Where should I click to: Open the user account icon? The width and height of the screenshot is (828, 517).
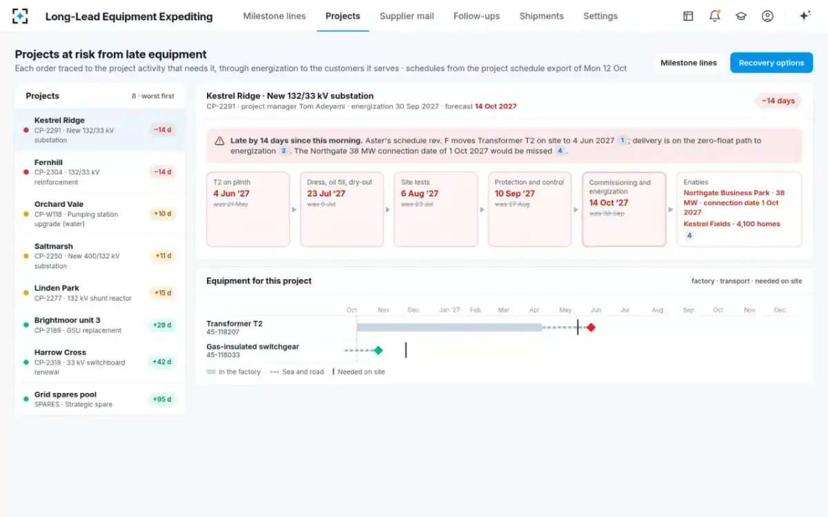coord(767,16)
